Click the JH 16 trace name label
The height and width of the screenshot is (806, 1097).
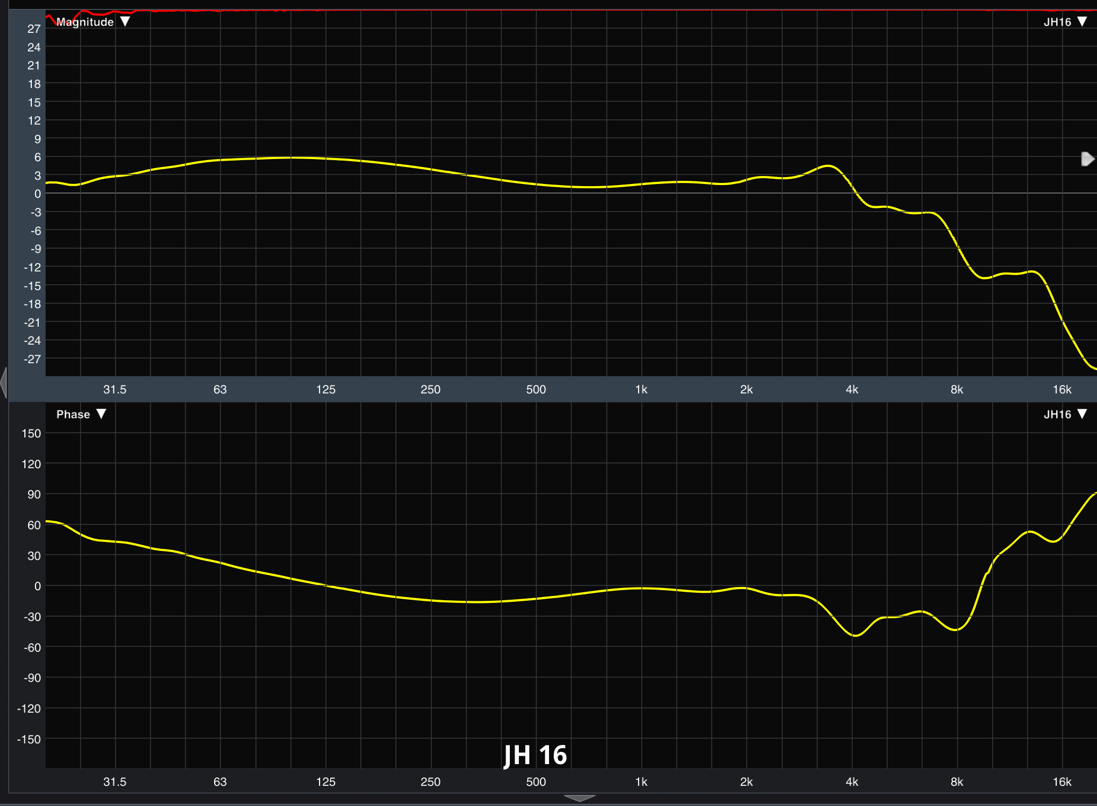coord(535,755)
